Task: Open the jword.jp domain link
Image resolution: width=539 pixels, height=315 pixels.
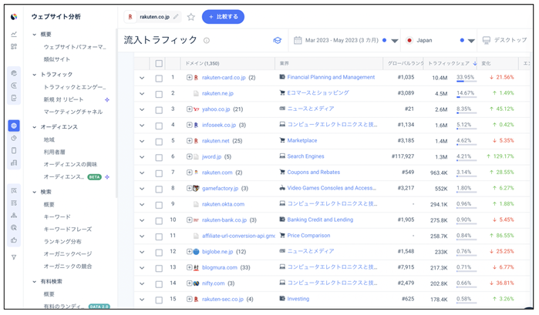Action: (x=212, y=156)
